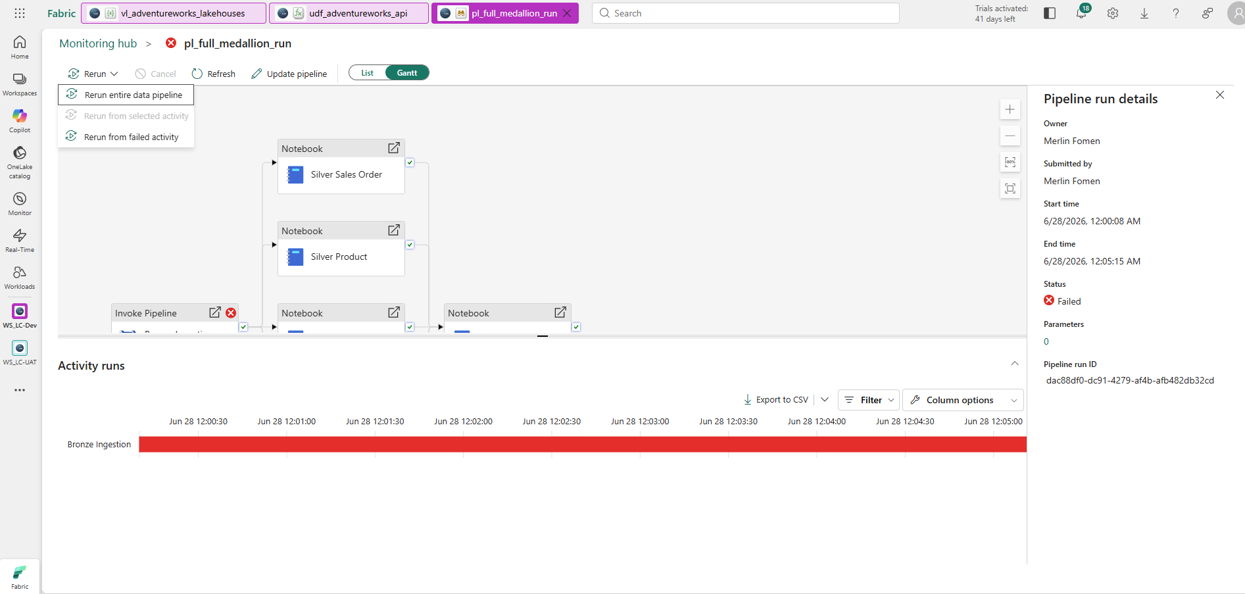
Task: Switch to udf_adventureworks_api tab
Action: click(349, 13)
